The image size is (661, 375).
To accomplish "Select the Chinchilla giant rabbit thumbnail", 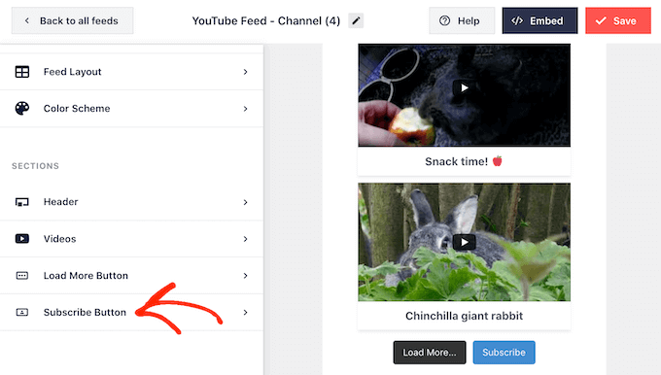I will [464, 242].
